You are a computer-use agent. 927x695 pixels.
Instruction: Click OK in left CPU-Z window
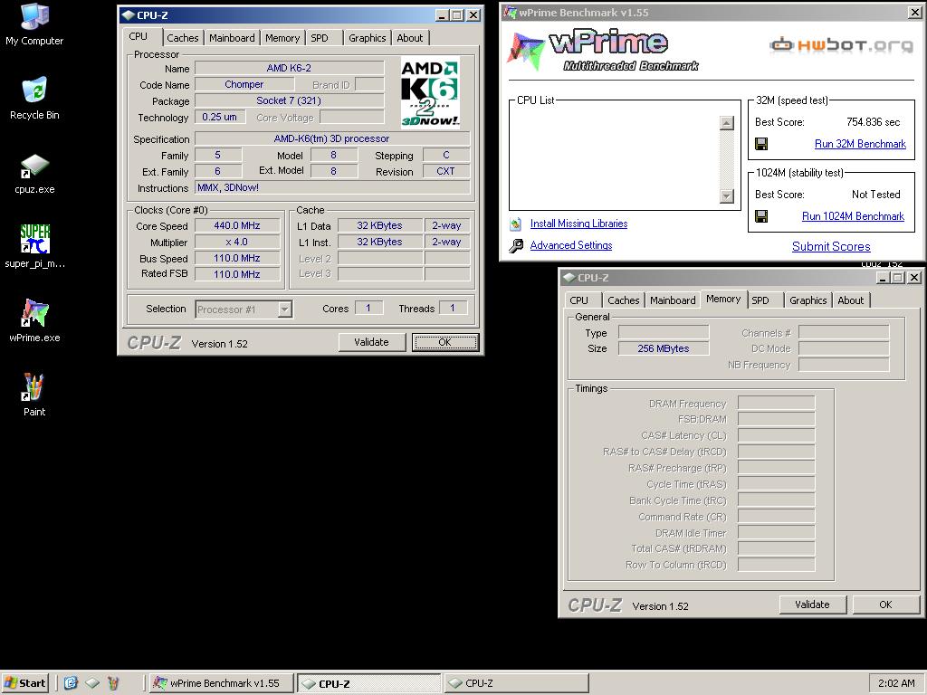click(x=444, y=342)
